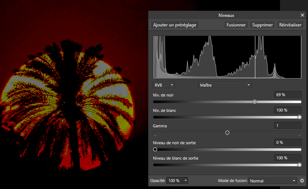Open the Opacité percentage dropdown
This screenshot has height=189, width=308.
177,181
